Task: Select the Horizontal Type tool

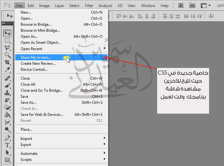Action: pyautogui.click(x=7, y=145)
